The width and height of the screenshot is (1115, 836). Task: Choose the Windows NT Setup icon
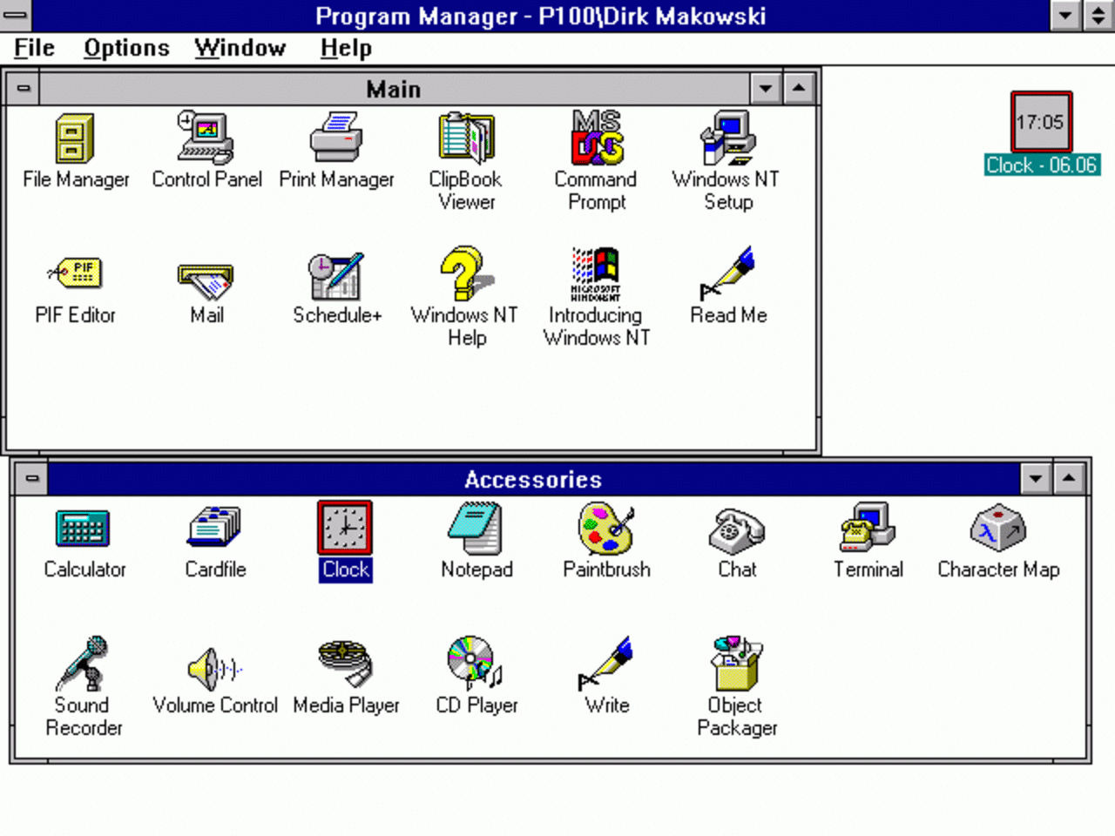(727, 138)
